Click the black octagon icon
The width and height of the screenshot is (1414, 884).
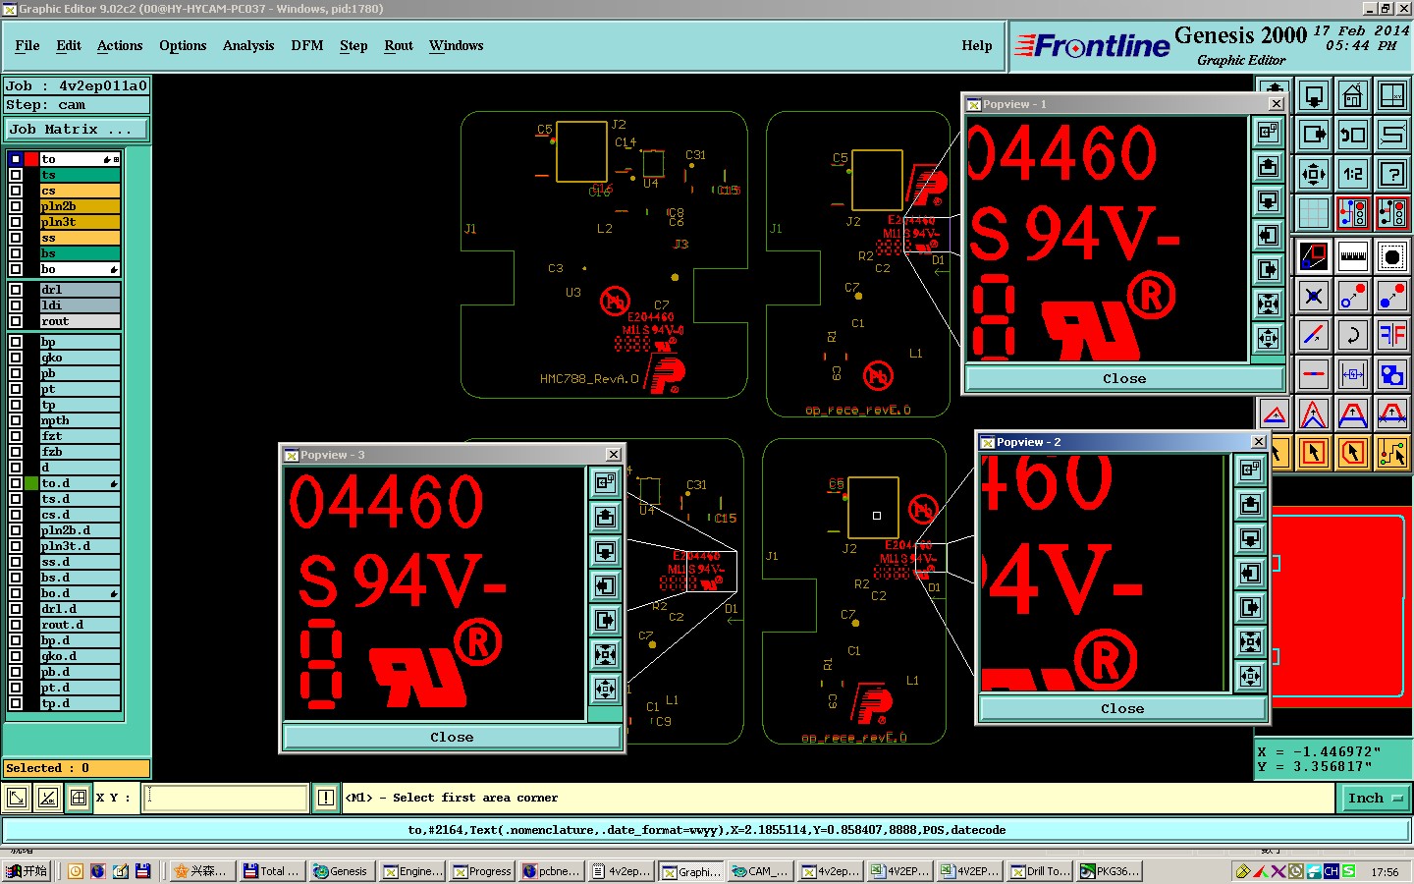1392,256
